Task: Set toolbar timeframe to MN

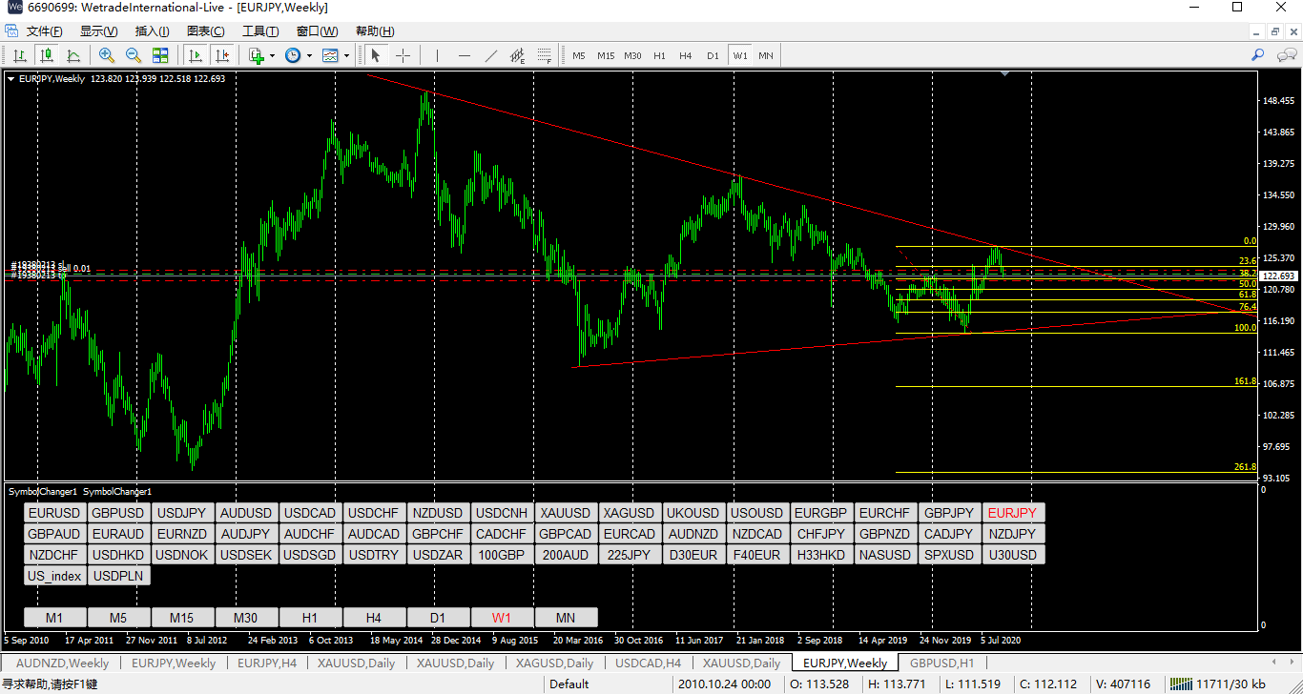Action: tap(766, 55)
